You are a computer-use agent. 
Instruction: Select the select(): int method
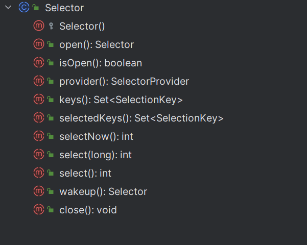(x=85, y=173)
